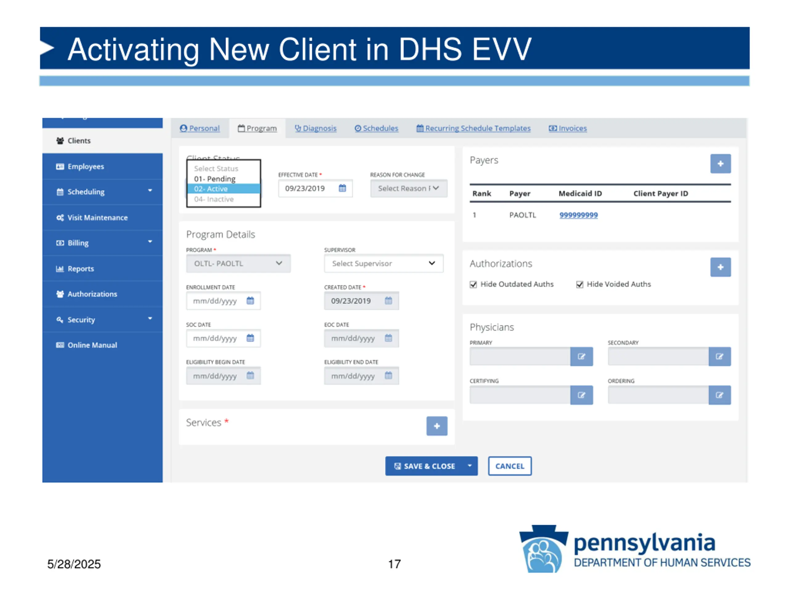This screenshot has width=789, height=592.
Task: Click the Billing money icon
Action: click(x=60, y=243)
